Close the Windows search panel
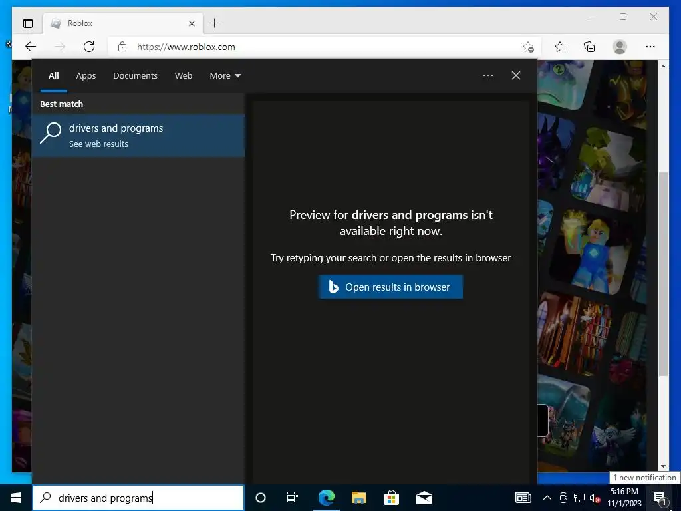 (516, 75)
